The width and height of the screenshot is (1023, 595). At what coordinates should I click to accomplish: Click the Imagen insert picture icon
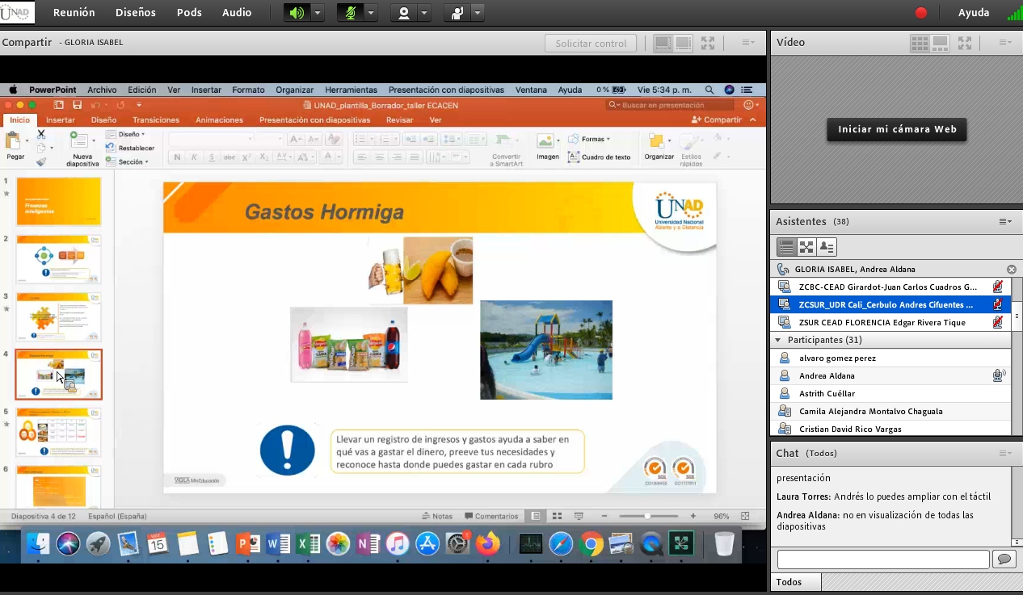pos(547,142)
